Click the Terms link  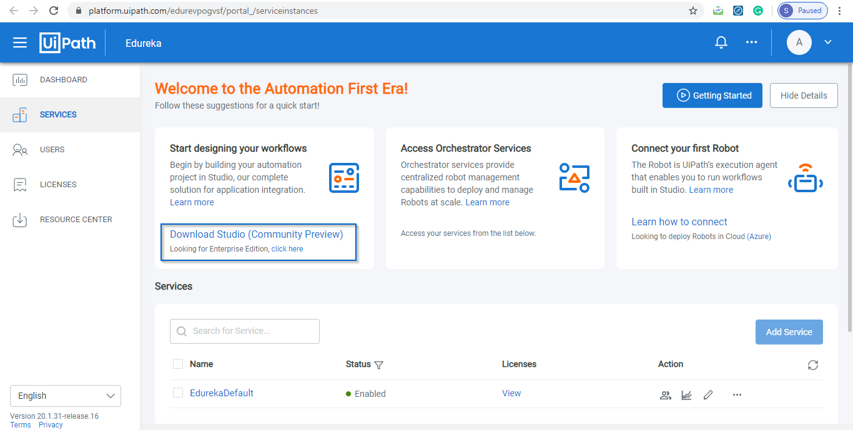21,425
